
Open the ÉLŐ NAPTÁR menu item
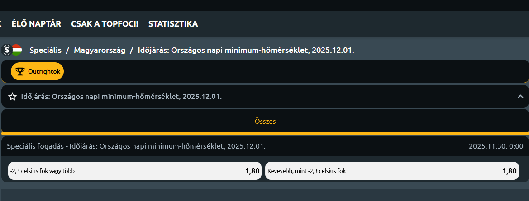pyautogui.click(x=36, y=24)
